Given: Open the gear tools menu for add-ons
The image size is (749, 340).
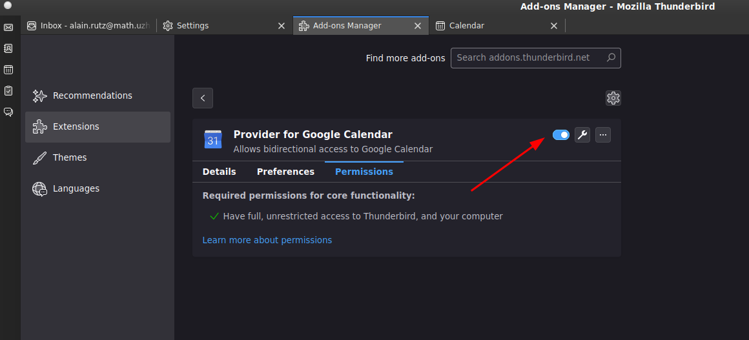Looking at the screenshot, I should click(x=613, y=98).
